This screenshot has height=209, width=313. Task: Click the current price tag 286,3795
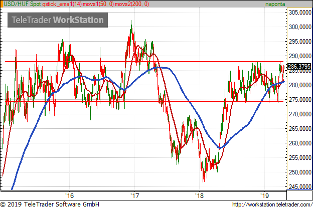point(299,66)
